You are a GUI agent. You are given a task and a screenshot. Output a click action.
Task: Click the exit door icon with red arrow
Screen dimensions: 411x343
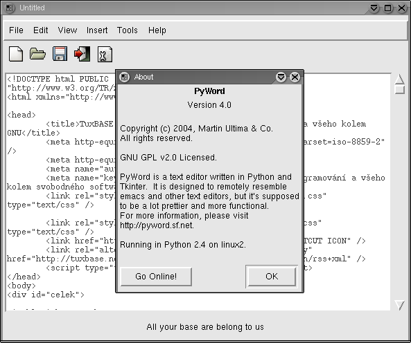[82, 54]
